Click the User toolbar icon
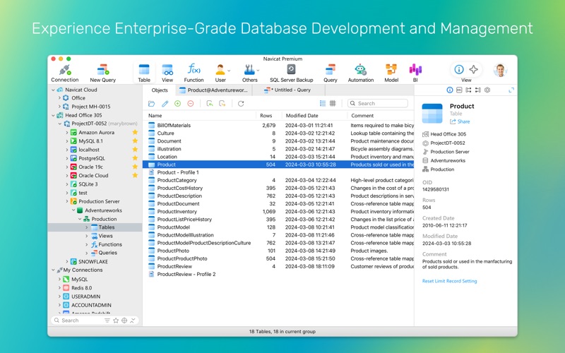The width and height of the screenshot is (565, 353). point(220,73)
